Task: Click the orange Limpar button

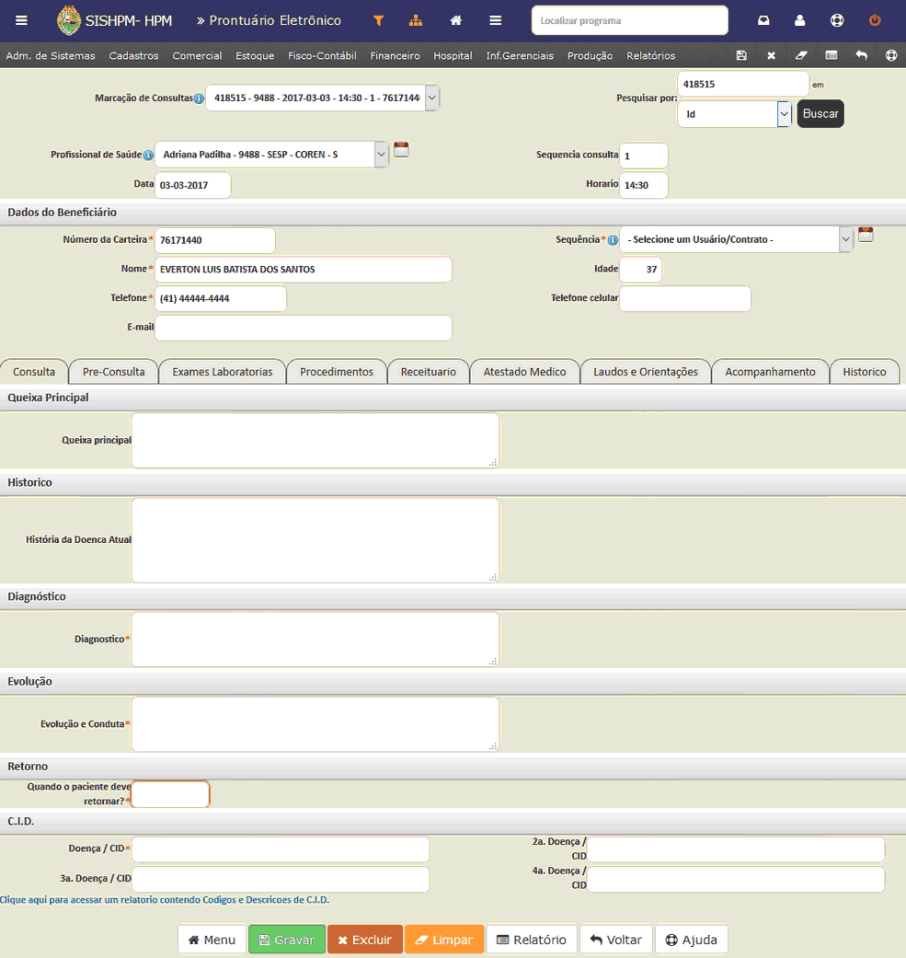Action: pos(444,940)
